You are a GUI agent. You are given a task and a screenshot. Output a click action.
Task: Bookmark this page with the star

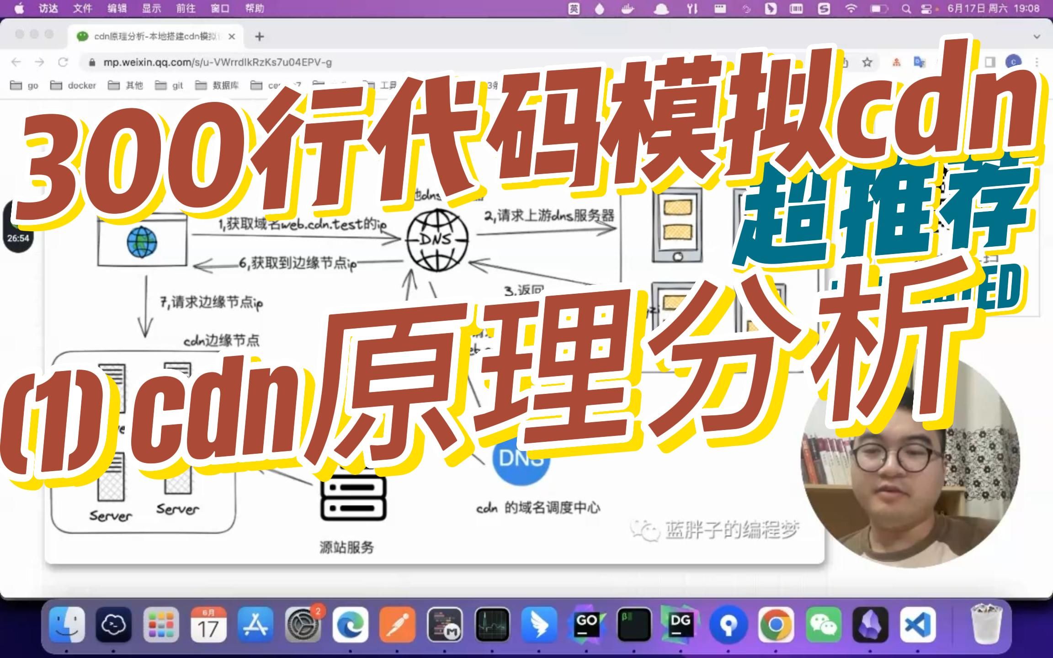pyautogui.click(x=867, y=62)
